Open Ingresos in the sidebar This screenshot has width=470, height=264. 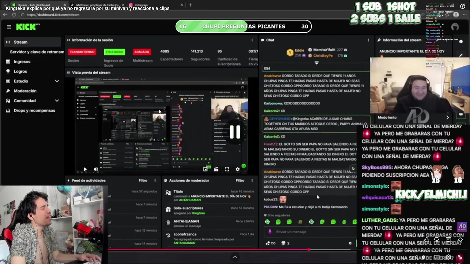tap(22, 62)
